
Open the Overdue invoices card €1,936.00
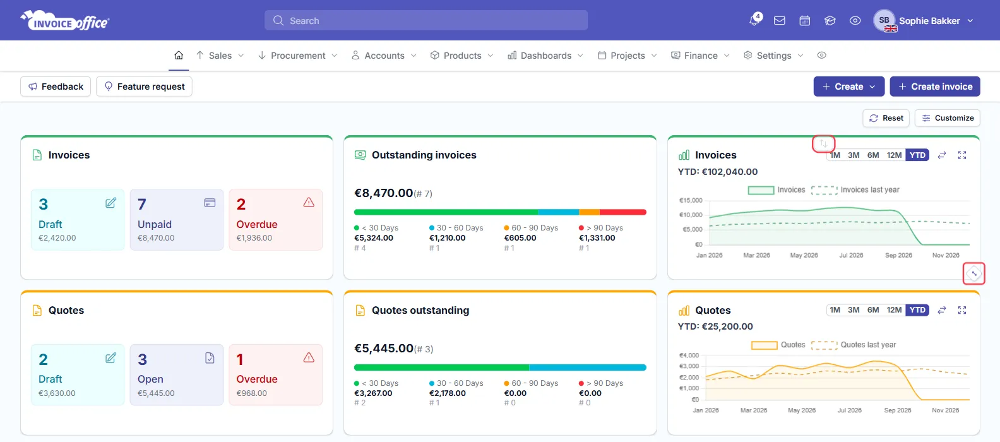pyautogui.click(x=276, y=220)
